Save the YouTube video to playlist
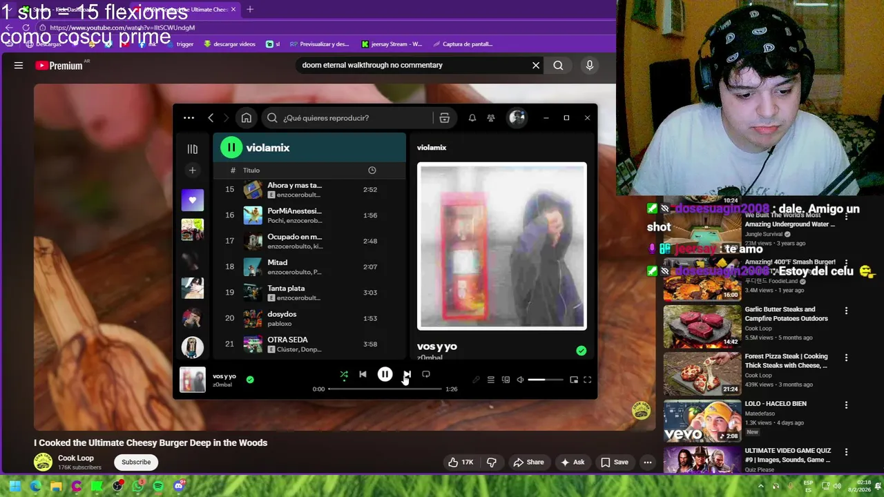The height and width of the screenshot is (497, 884). (615, 462)
